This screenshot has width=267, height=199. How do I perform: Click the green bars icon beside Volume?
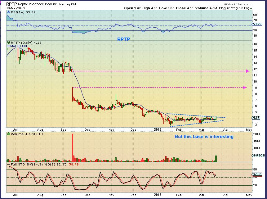pyautogui.click(x=8, y=134)
